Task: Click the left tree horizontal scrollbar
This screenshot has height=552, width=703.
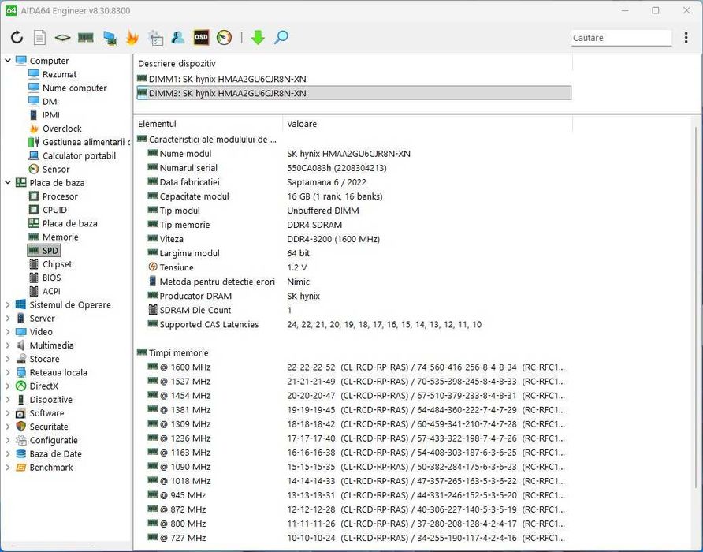Action: [x=53, y=546]
